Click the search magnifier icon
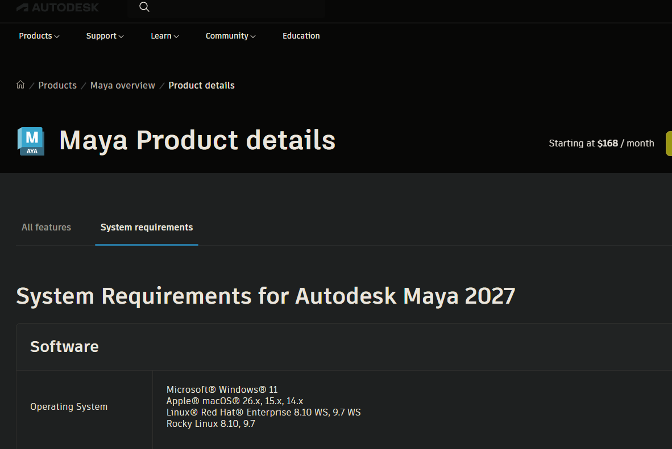Image resolution: width=672 pixels, height=449 pixels. pos(144,7)
